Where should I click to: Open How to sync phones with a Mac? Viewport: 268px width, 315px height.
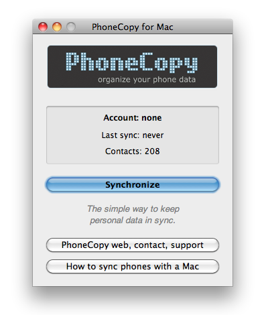(x=133, y=266)
